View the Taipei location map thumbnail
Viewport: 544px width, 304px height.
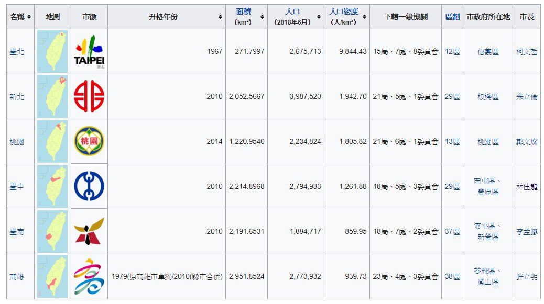(52, 51)
